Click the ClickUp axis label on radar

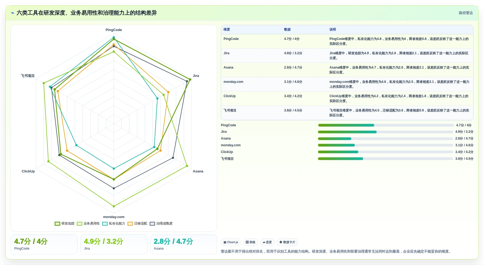(x=28, y=171)
